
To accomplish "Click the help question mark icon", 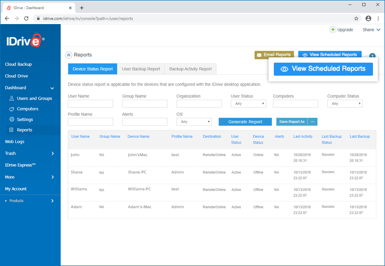I will point(372,56).
